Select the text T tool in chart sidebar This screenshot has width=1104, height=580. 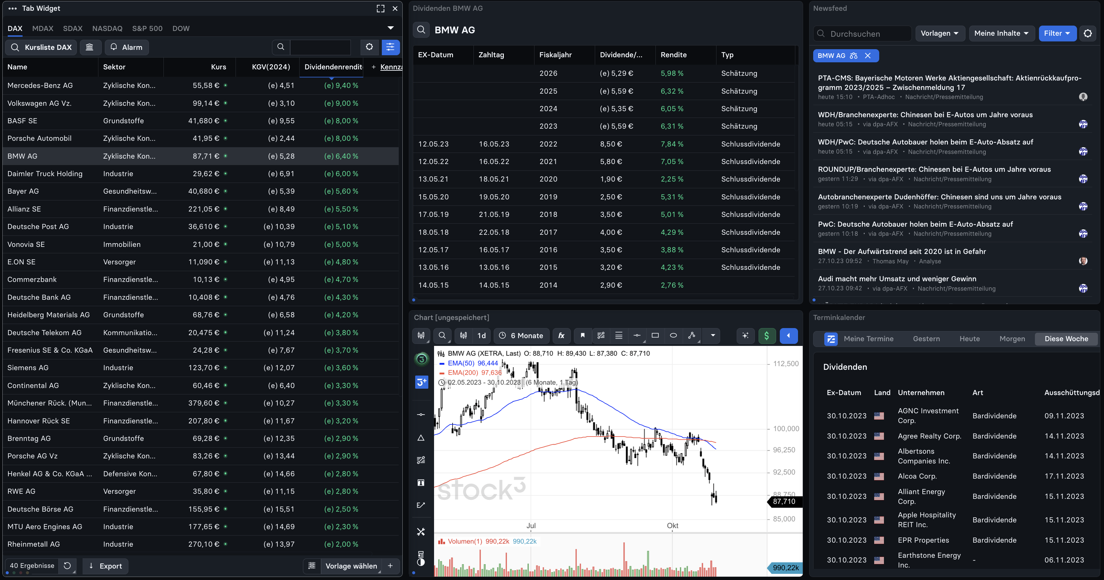421,483
